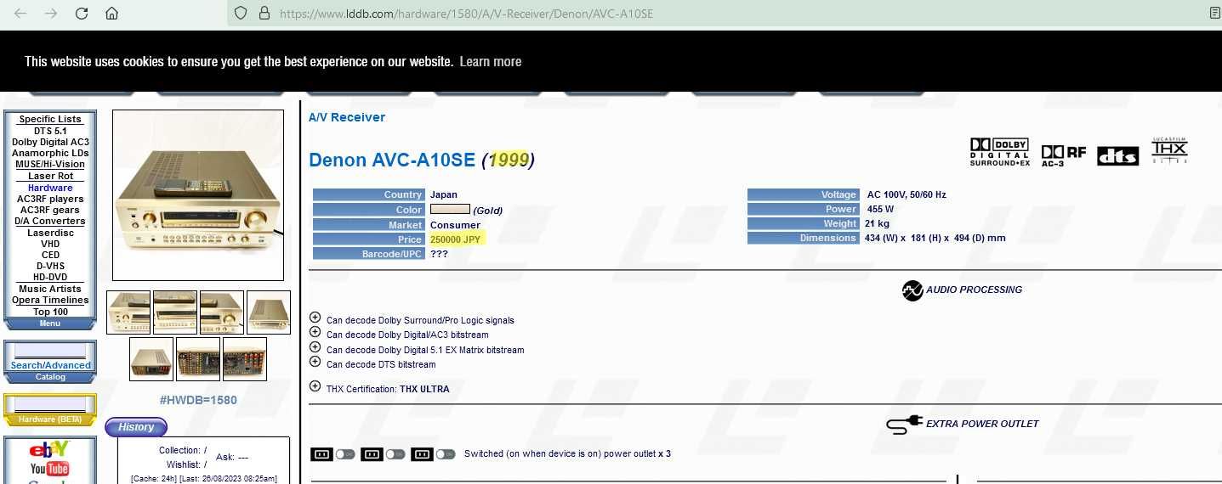
Task: Open the browser home page
Action: click(x=111, y=14)
